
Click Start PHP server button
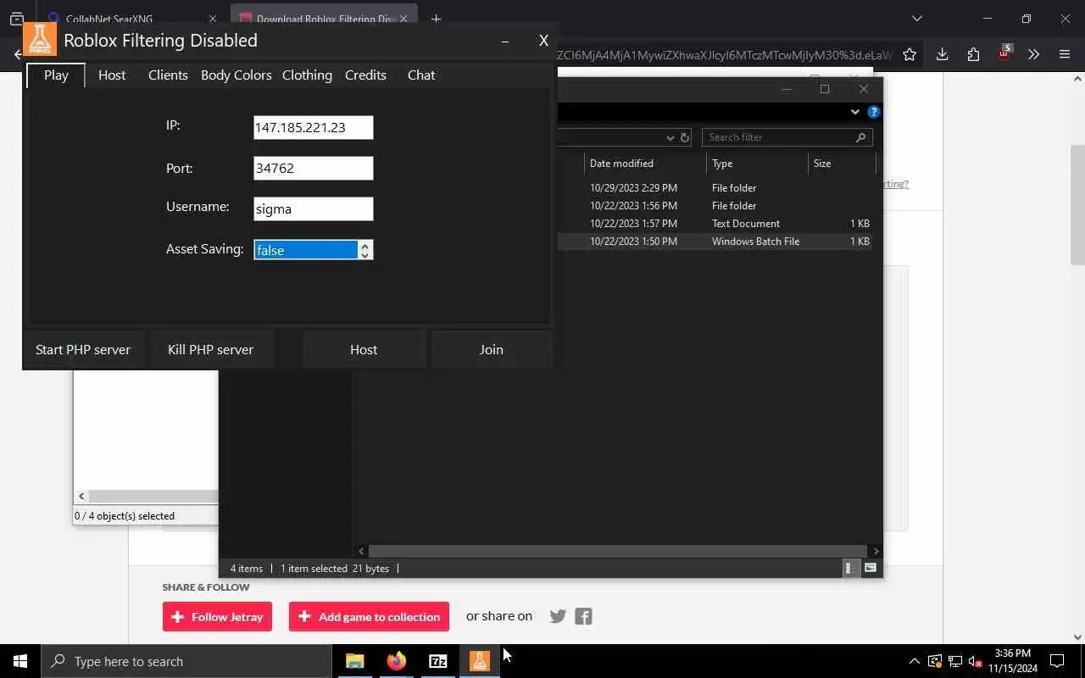pyautogui.click(x=83, y=349)
